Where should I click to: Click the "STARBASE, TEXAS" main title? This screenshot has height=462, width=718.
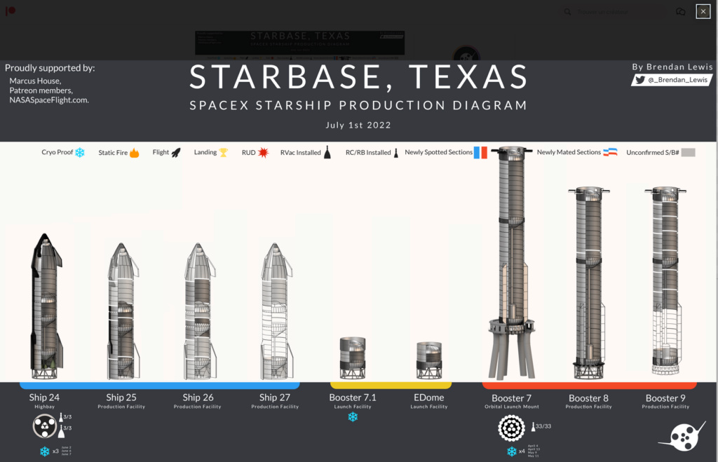point(358,77)
